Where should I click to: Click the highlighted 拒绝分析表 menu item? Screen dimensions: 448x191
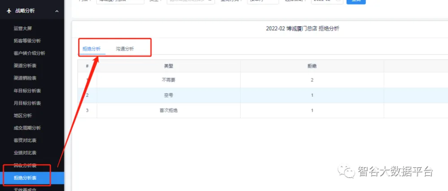25,178
